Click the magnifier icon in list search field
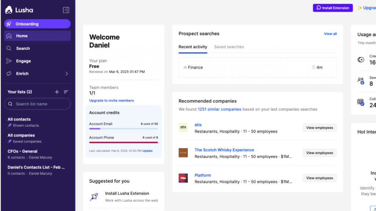This screenshot has height=211, width=376. (10, 104)
